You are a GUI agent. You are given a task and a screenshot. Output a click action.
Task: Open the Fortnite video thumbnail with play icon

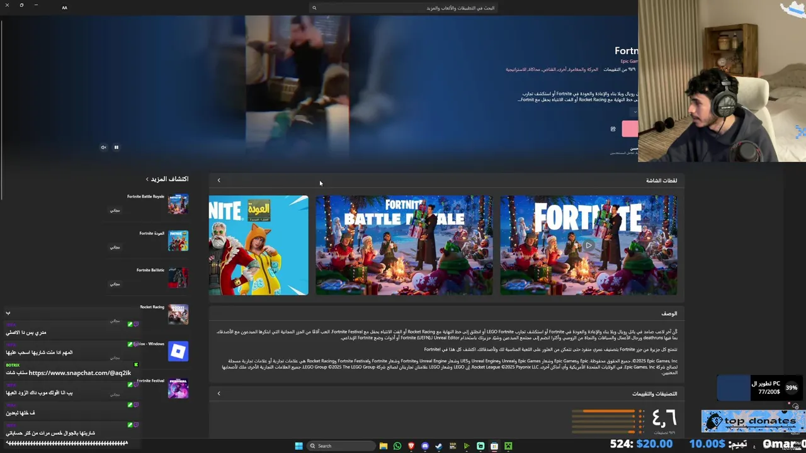588,245
